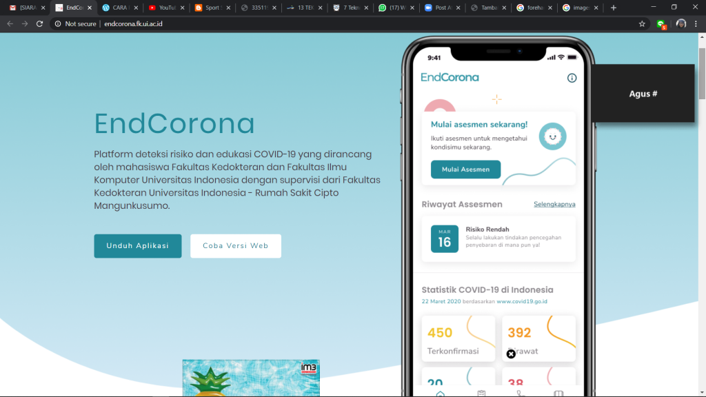
Task: Open a new browser tab
Action: point(613,8)
